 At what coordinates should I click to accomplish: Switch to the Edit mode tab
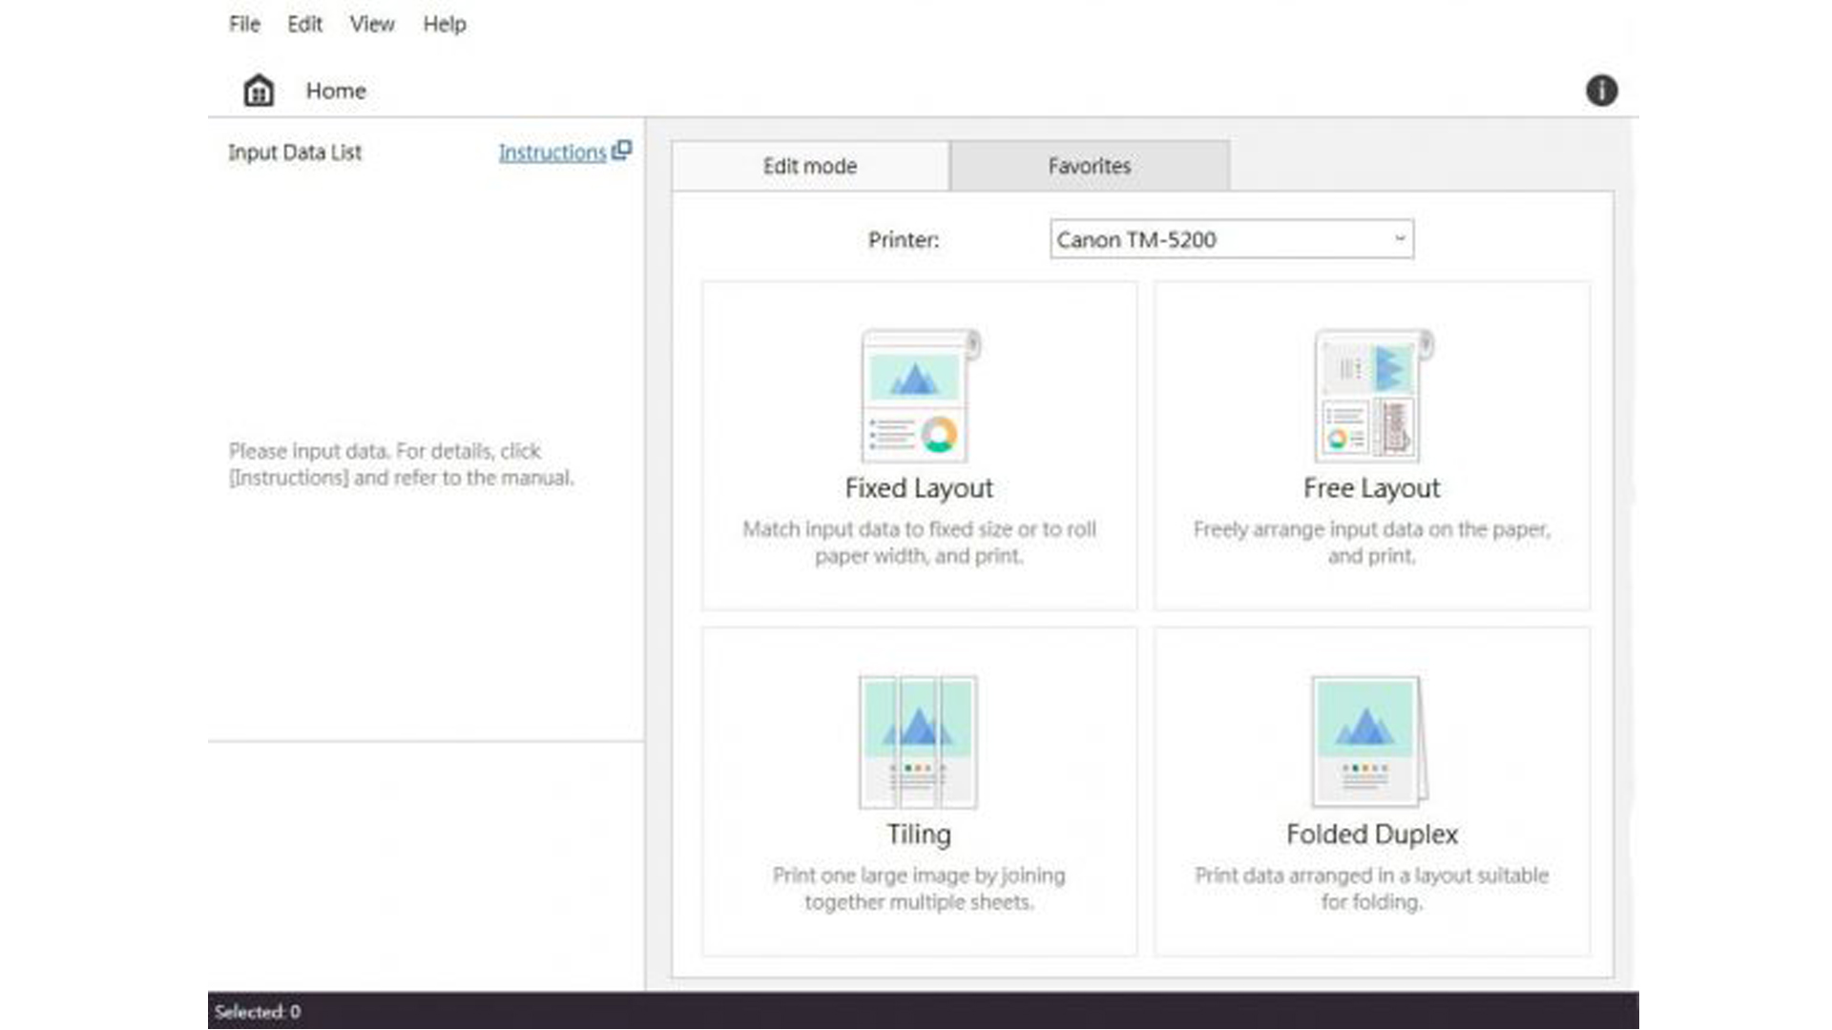click(810, 166)
